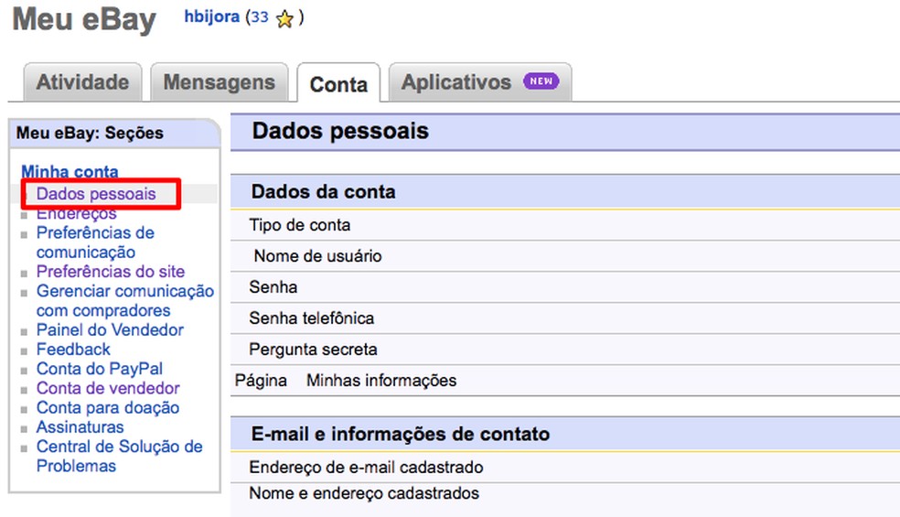Click E-mail e informações de contato header
Image resolution: width=900 pixels, height=517 pixels.
[400, 434]
